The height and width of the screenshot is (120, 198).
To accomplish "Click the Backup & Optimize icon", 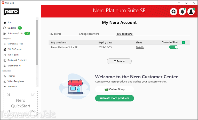I will pyautogui.click(x=5, y=60).
